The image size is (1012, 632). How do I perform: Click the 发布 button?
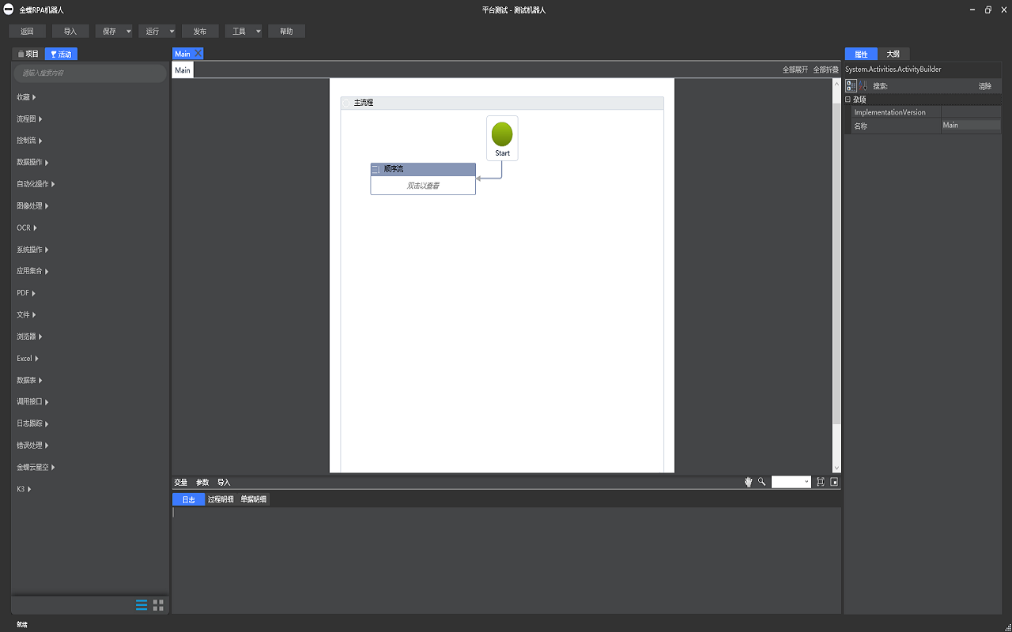[x=200, y=32]
